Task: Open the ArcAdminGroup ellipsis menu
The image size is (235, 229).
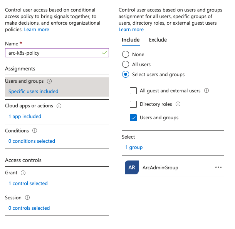Action: click(x=218, y=167)
